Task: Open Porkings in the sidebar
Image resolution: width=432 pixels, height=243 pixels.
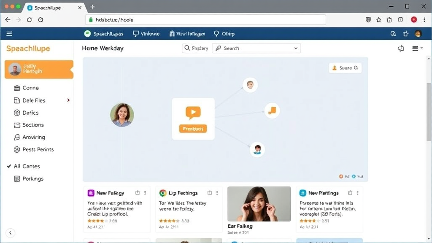Action: pyautogui.click(x=33, y=178)
